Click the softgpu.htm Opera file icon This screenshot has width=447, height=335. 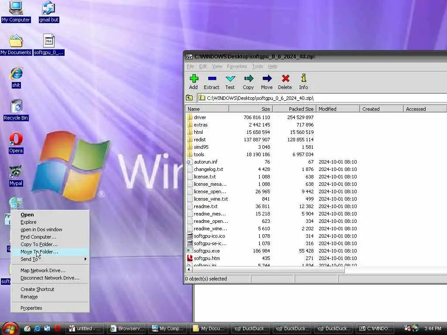point(189,258)
